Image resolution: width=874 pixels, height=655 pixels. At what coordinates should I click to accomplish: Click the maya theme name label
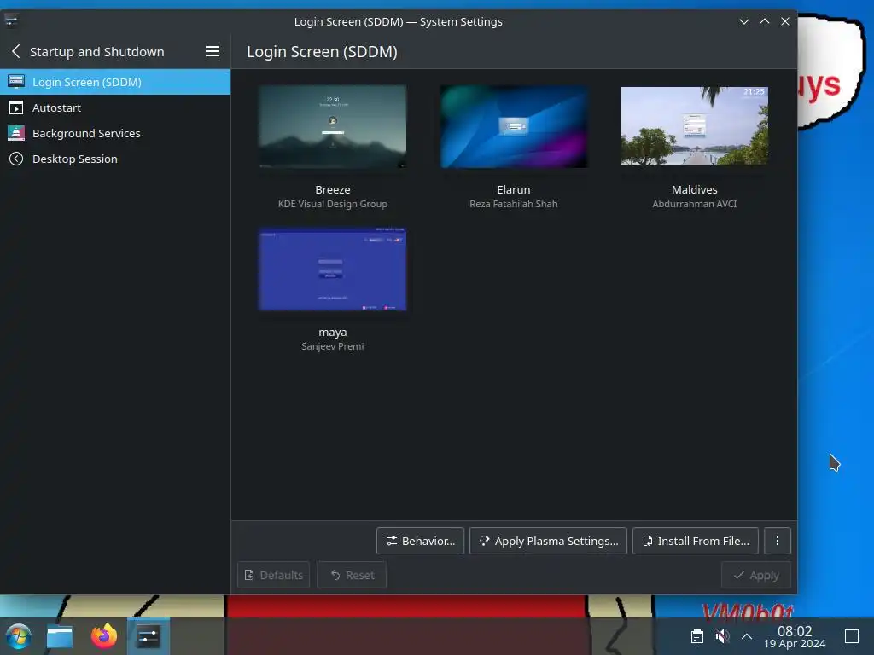pos(333,332)
